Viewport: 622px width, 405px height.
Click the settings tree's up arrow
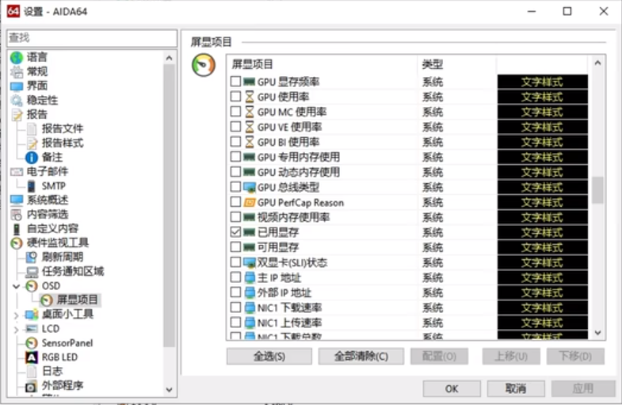click(x=170, y=58)
